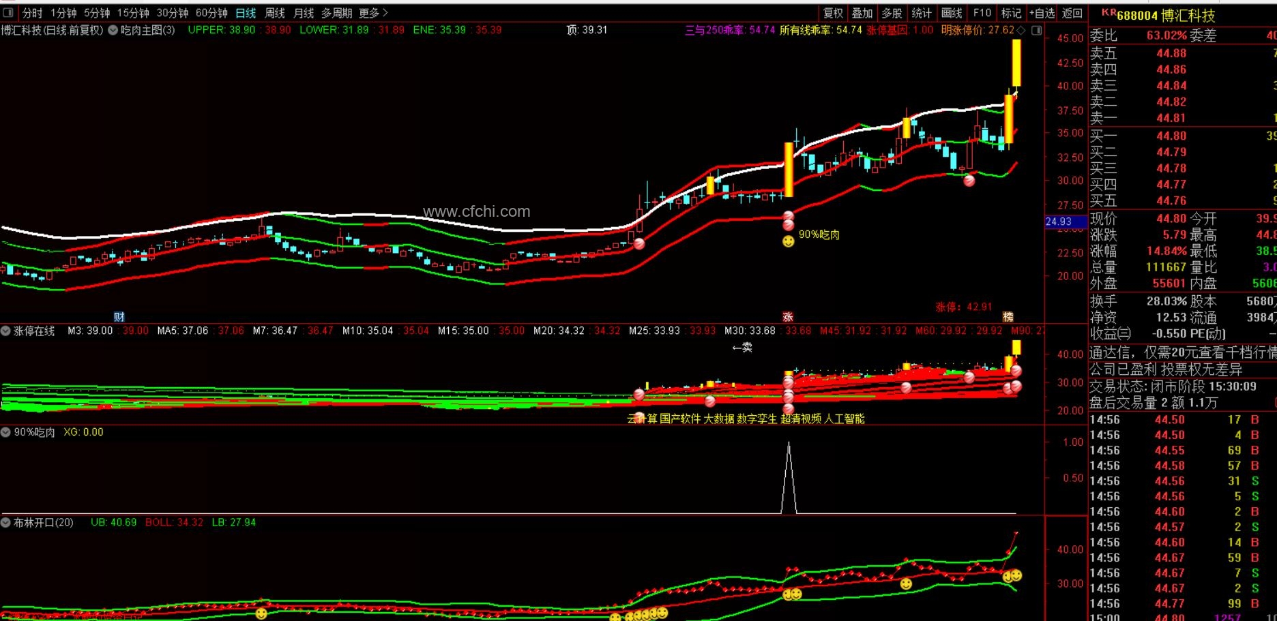Open the 涨停在线 indicator dropdown
The image size is (1277, 621).
[x=6, y=331]
